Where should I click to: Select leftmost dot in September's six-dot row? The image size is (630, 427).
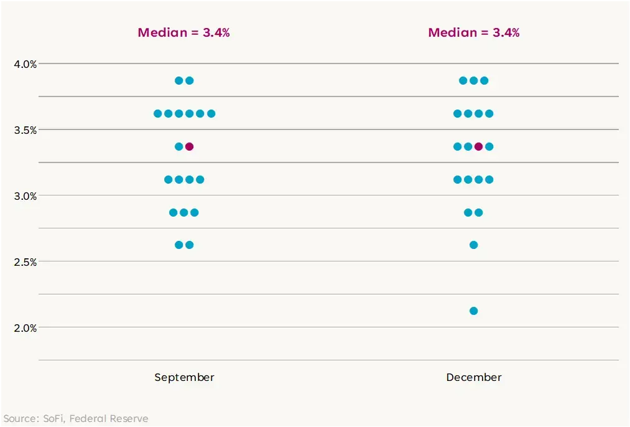pos(157,113)
